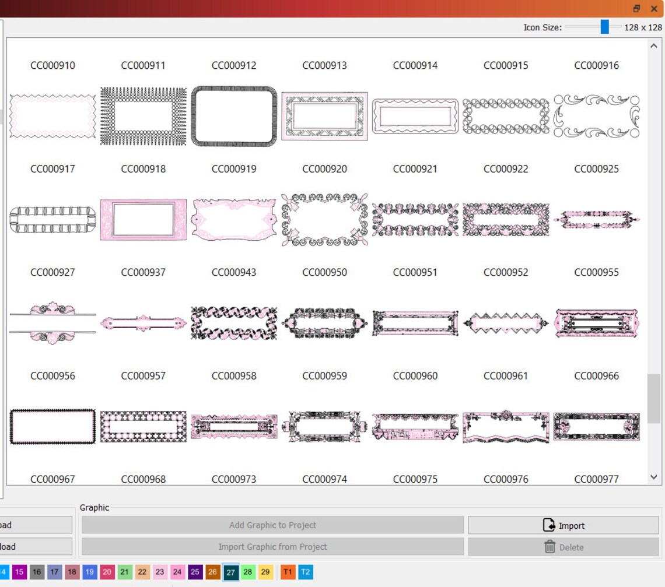Select layer color swatch 25
This screenshot has height=587, width=665.
pos(195,572)
